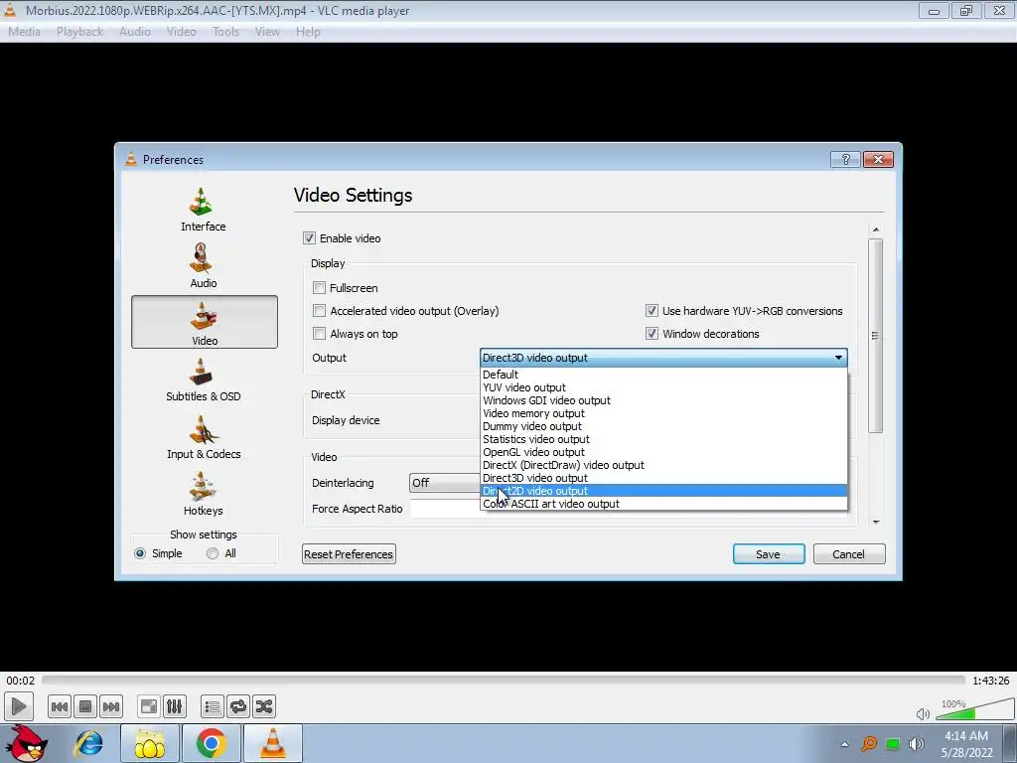
Task: Open Angry Birds start icon in taskbar
Action: pos(25,743)
